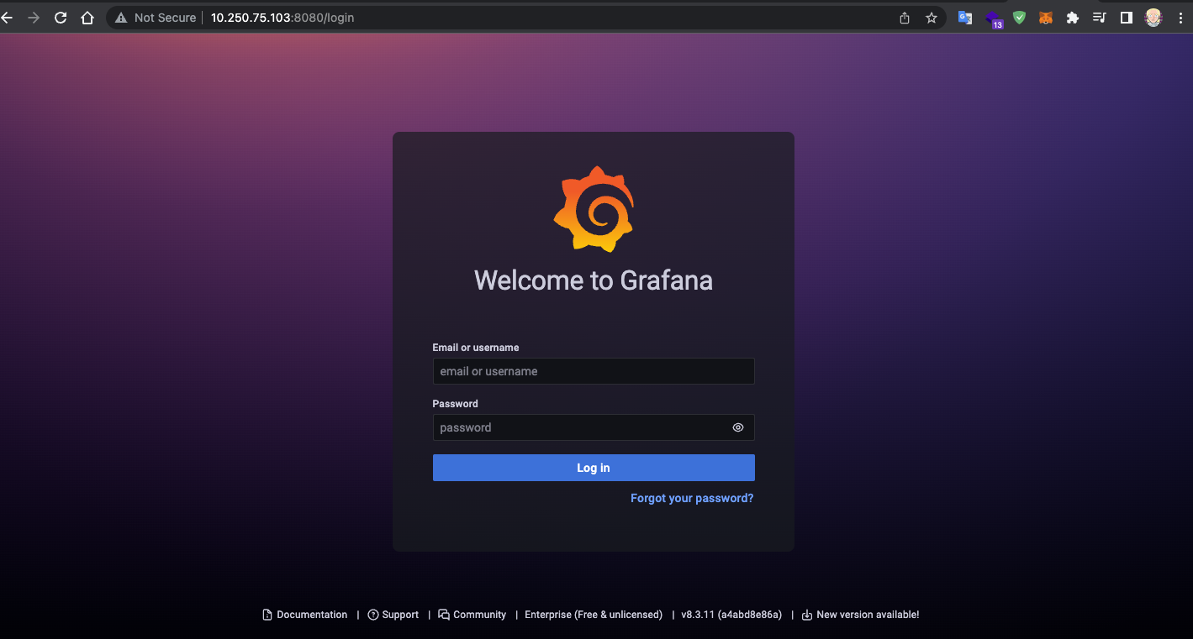Click the Welcome to Grafana heading
1193x639 pixels.
click(x=594, y=280)
